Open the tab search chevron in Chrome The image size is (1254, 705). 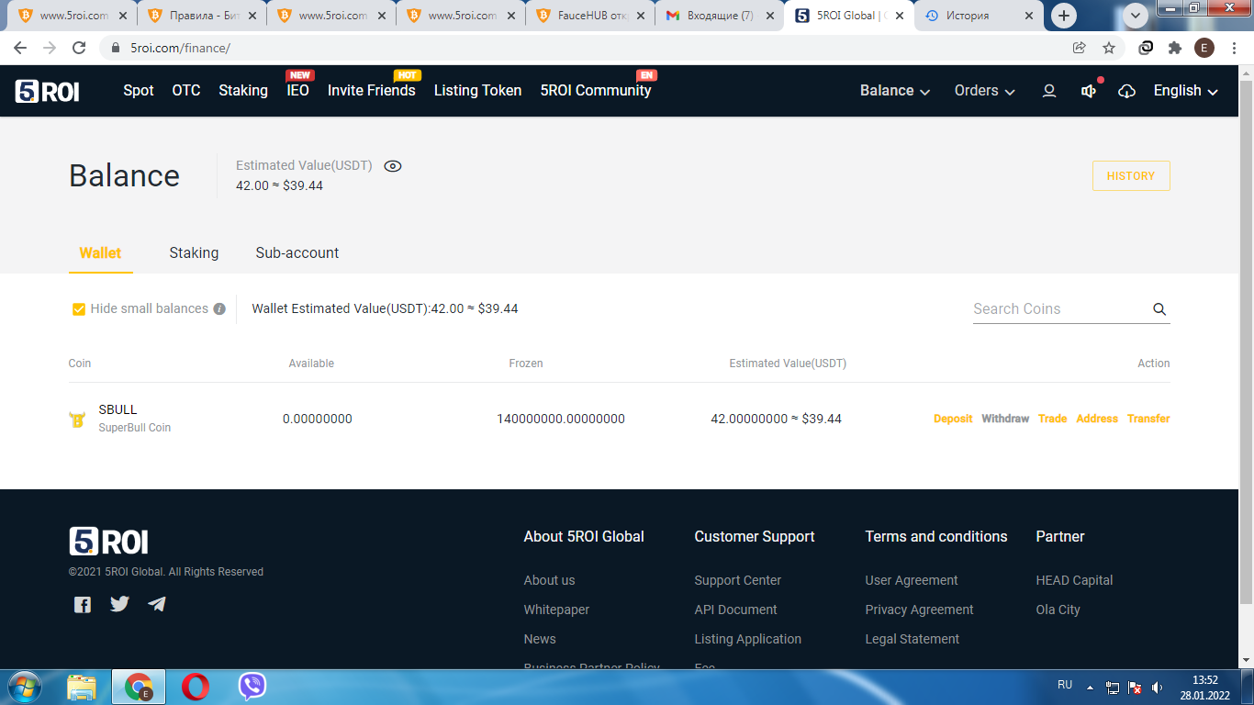point(1136,16)
